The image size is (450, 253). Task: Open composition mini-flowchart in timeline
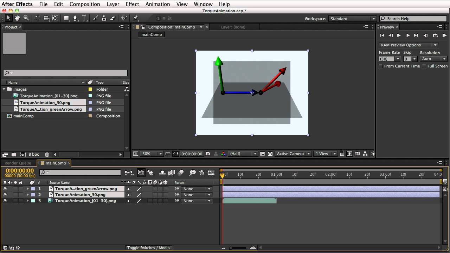click(129, 173)
